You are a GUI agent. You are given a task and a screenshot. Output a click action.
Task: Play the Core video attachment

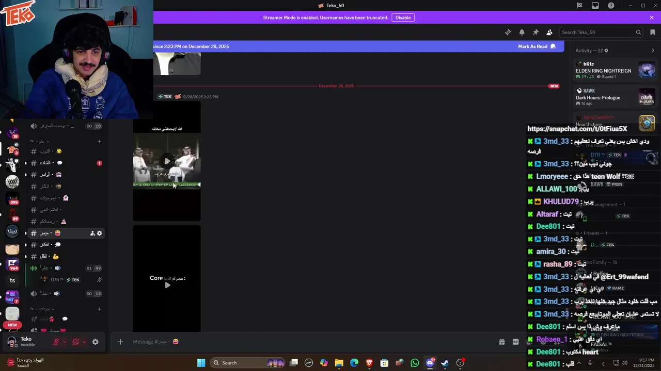coord(167,285)
